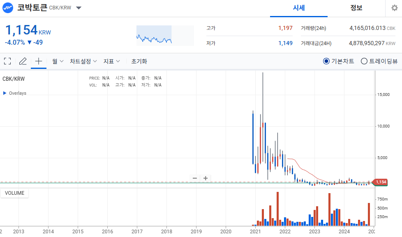Click the 2019 time axis label
402x237 pixels.
click(196, 231)
